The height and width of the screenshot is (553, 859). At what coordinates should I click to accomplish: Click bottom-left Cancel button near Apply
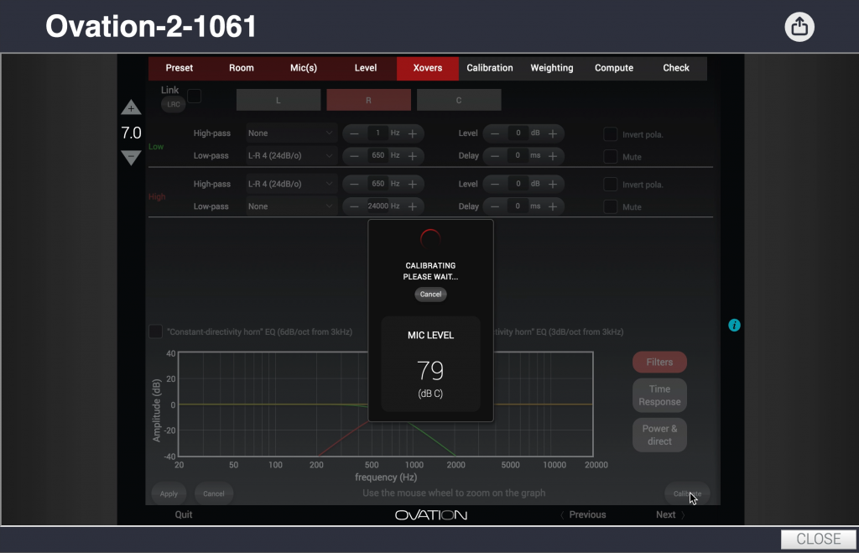pos(214,493)
